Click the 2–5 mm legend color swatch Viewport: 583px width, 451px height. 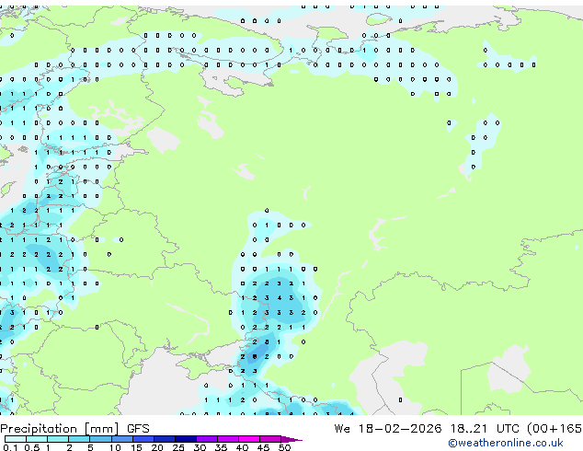pyautogui.click(x=79, y=439)
